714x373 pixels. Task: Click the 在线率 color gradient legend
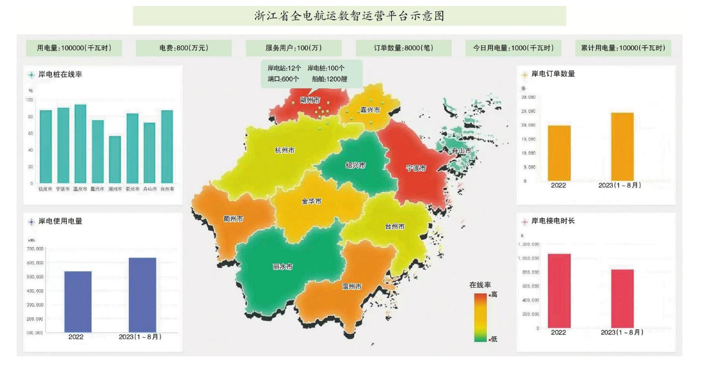coord(480,318)
